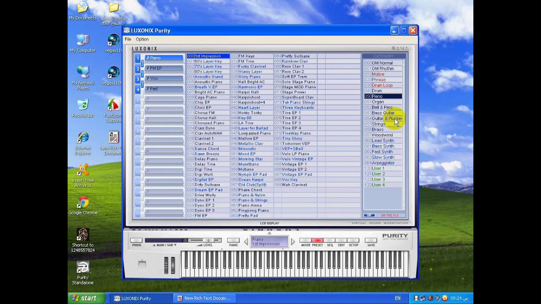This screenshot has width=541, height=304.
Task: Select the Drum Loop category
Action: click(383, 85)
